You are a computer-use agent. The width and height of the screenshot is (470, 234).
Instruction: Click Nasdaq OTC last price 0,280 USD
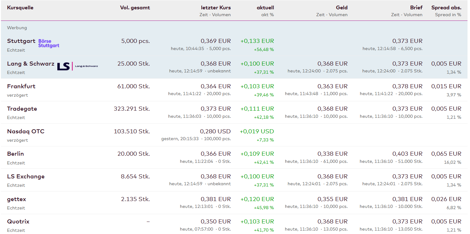point(215,131)
